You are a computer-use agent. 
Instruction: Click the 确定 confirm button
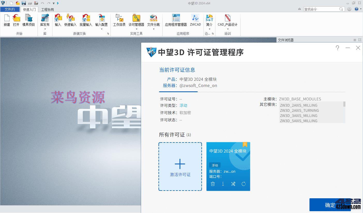coord(330,205)
